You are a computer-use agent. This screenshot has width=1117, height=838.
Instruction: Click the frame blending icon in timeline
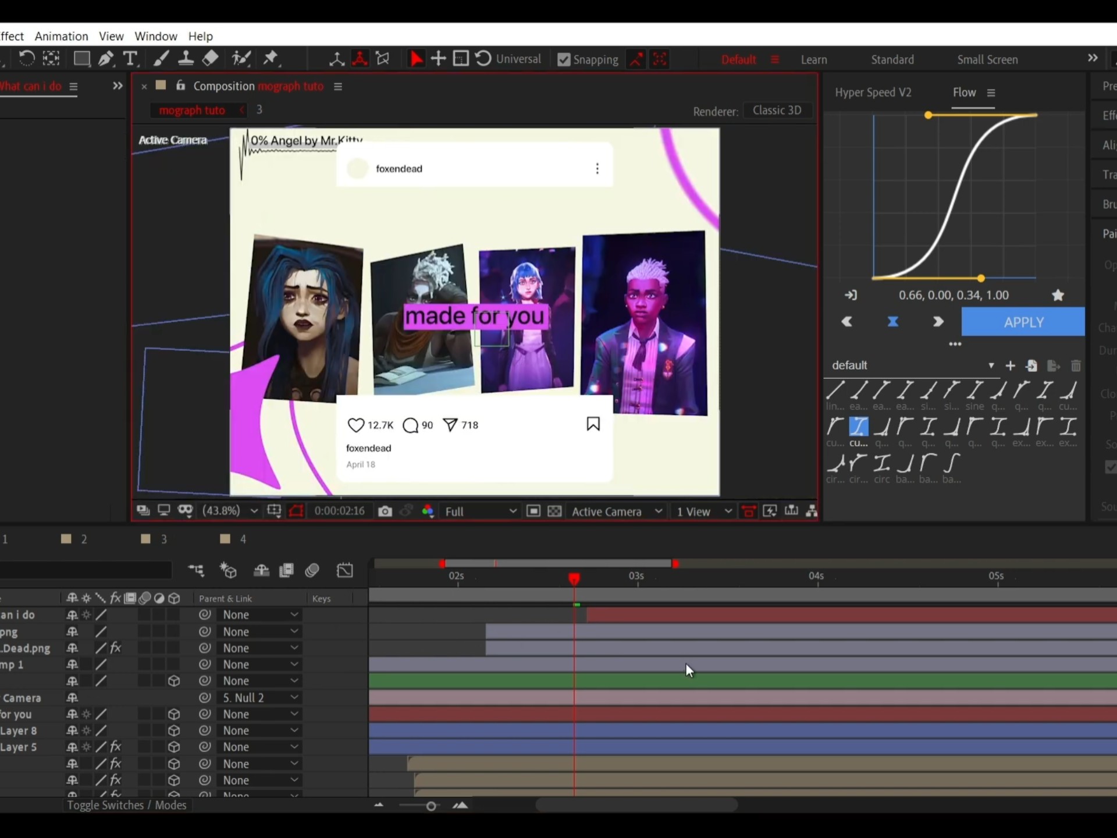(x=286, y=570)
